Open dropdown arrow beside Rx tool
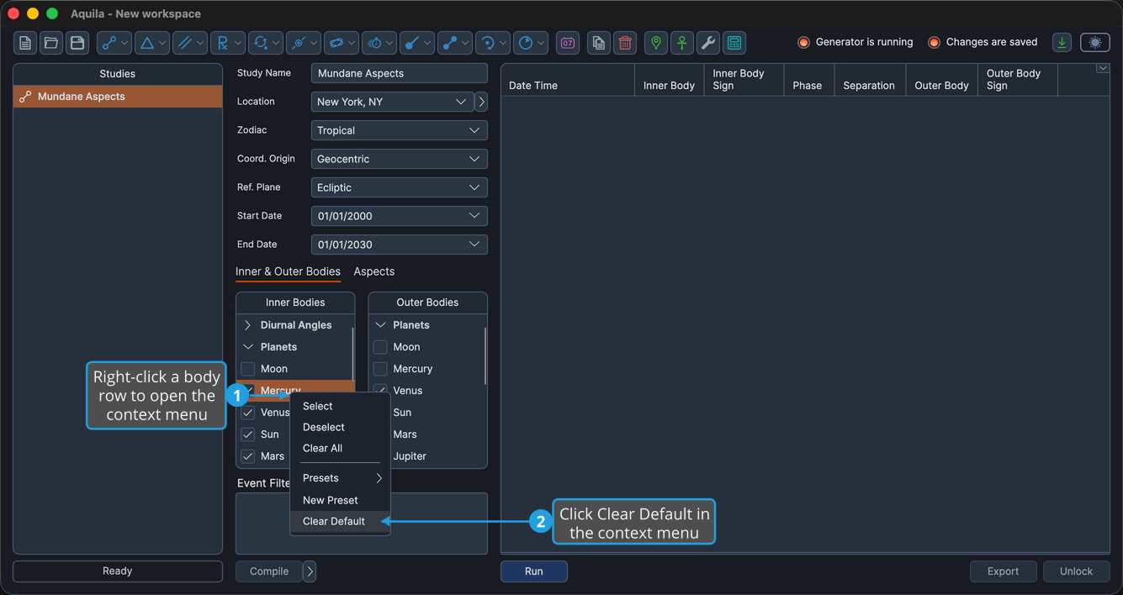Viewport: 1123px width, 595px height. (238, 43)
